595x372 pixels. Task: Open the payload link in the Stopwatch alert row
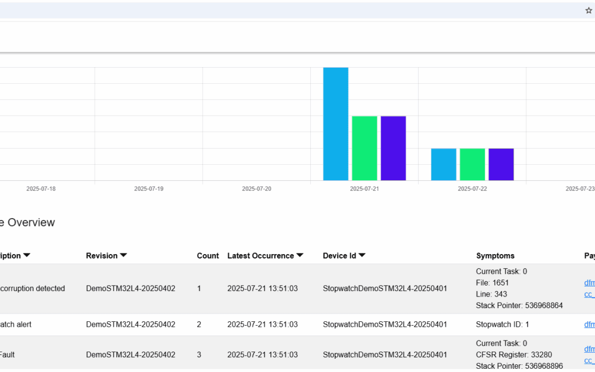[589, 325]
